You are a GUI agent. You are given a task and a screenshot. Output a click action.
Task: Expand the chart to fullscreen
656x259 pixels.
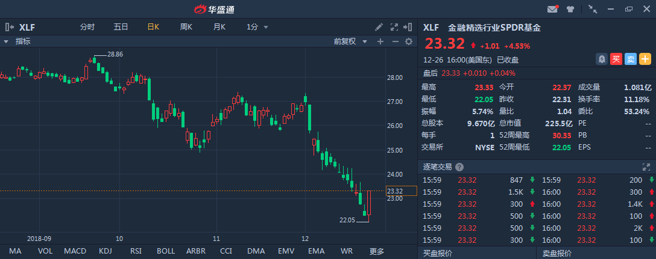pyautogui.click(x=394, y=27)
